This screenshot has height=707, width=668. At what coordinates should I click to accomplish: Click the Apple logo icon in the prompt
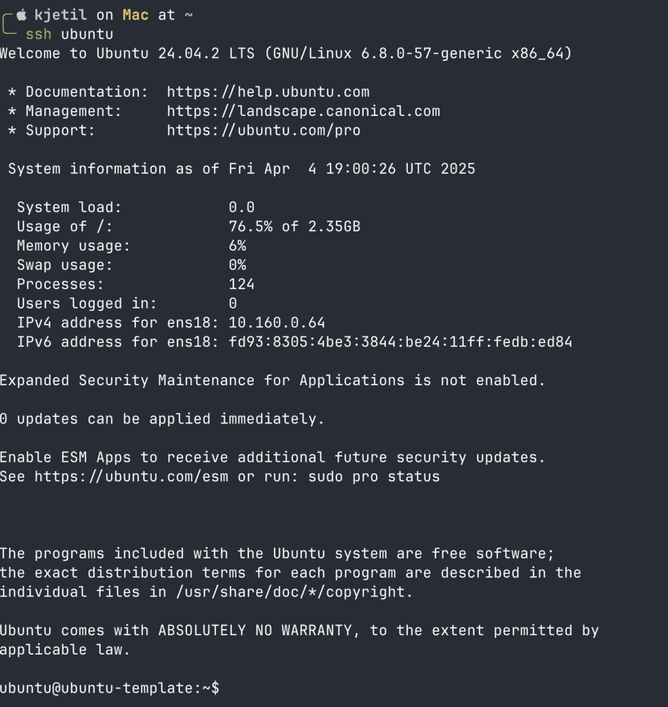tap(21, 15)
